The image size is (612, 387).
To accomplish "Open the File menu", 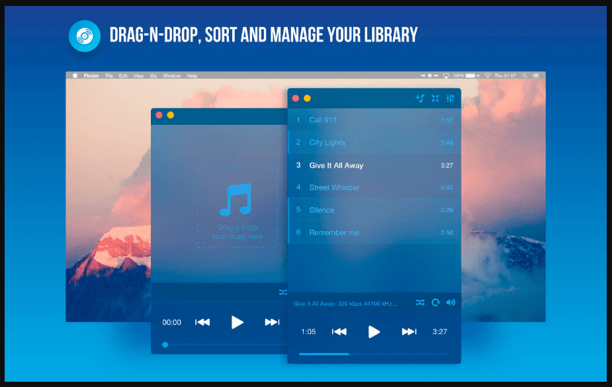I will click(x=109, y=75).
